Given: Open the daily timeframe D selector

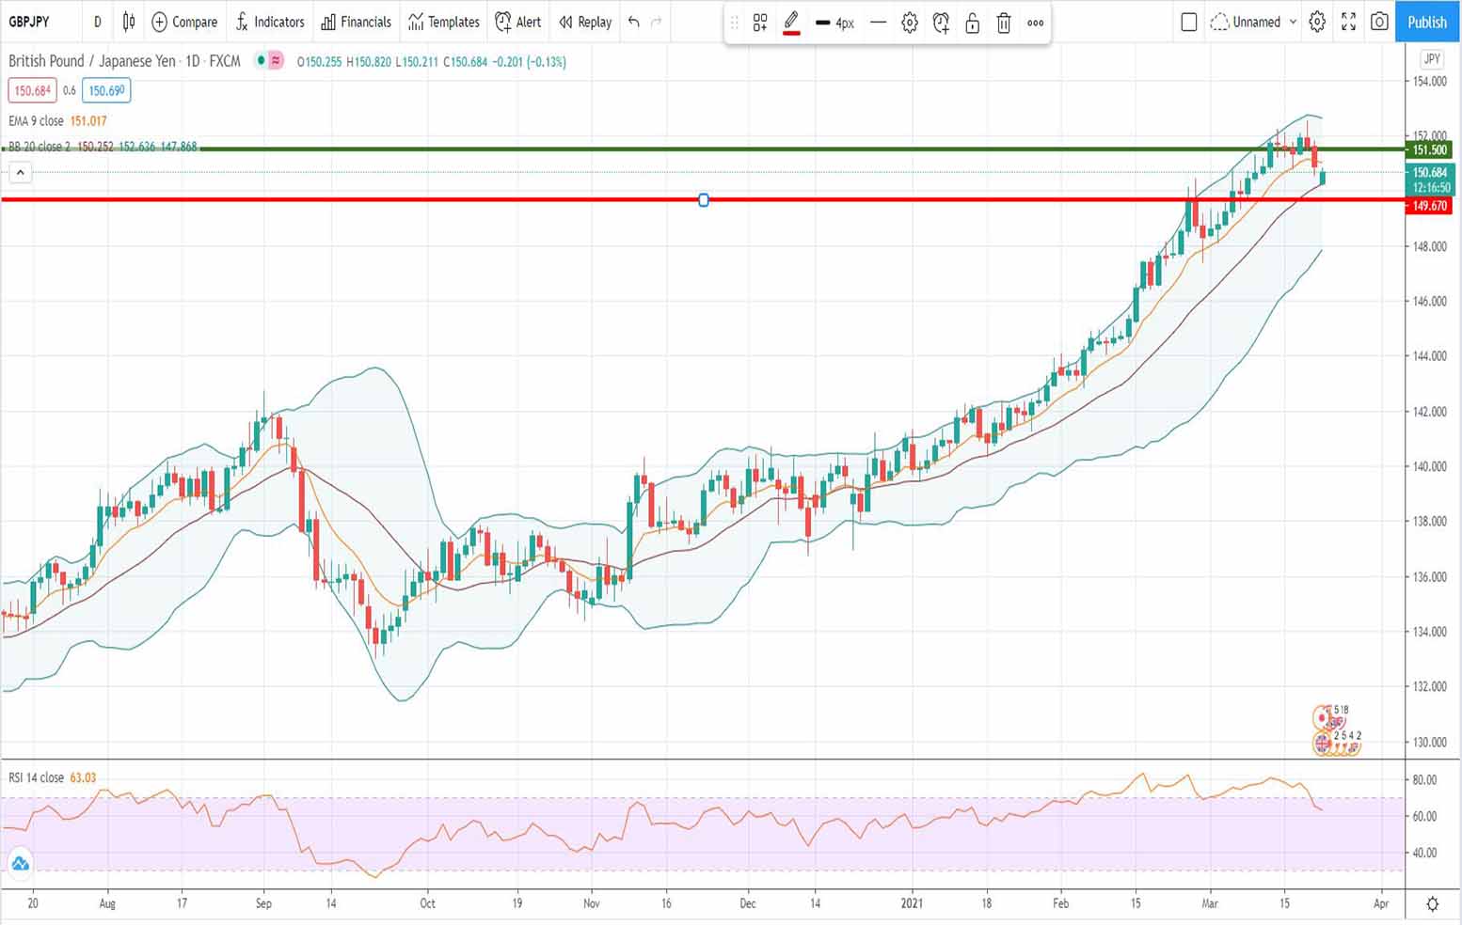Looking at the screenshot, I should 97,22.
